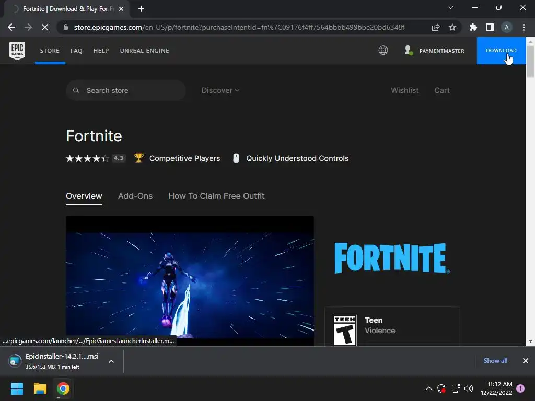
Task: Click the PAYMENTMASTER account name
Action: pyautogui.click(x=442, y=51)
